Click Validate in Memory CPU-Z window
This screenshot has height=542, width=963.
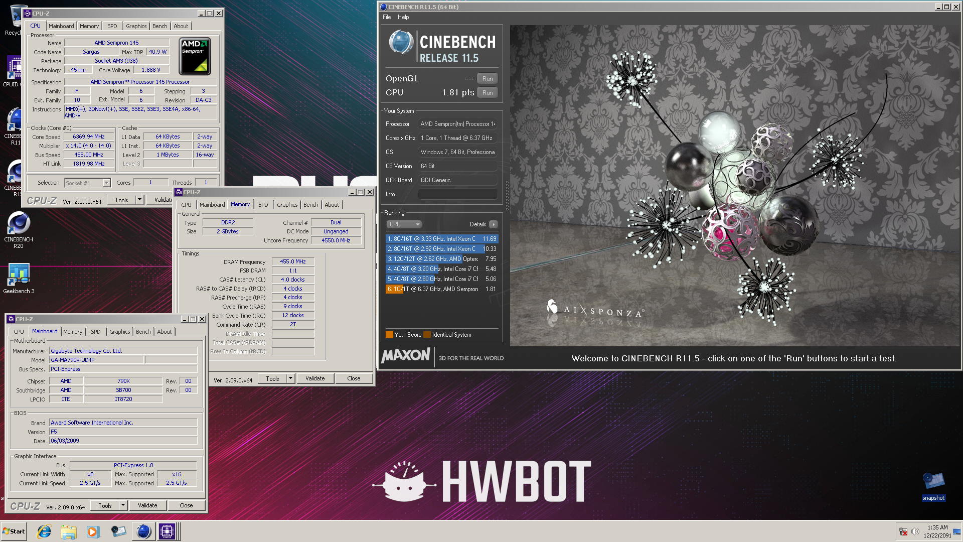point(315,378)
